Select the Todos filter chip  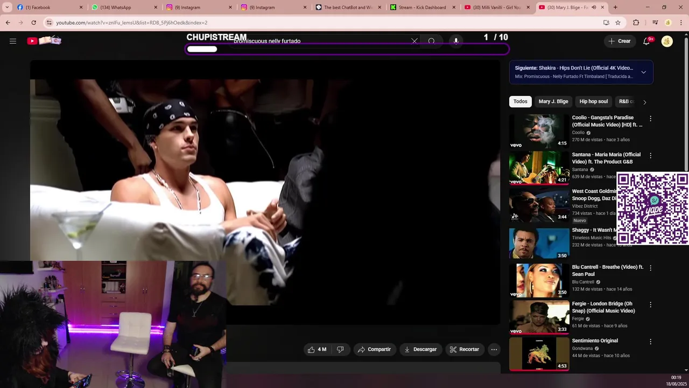click(520, 101)
